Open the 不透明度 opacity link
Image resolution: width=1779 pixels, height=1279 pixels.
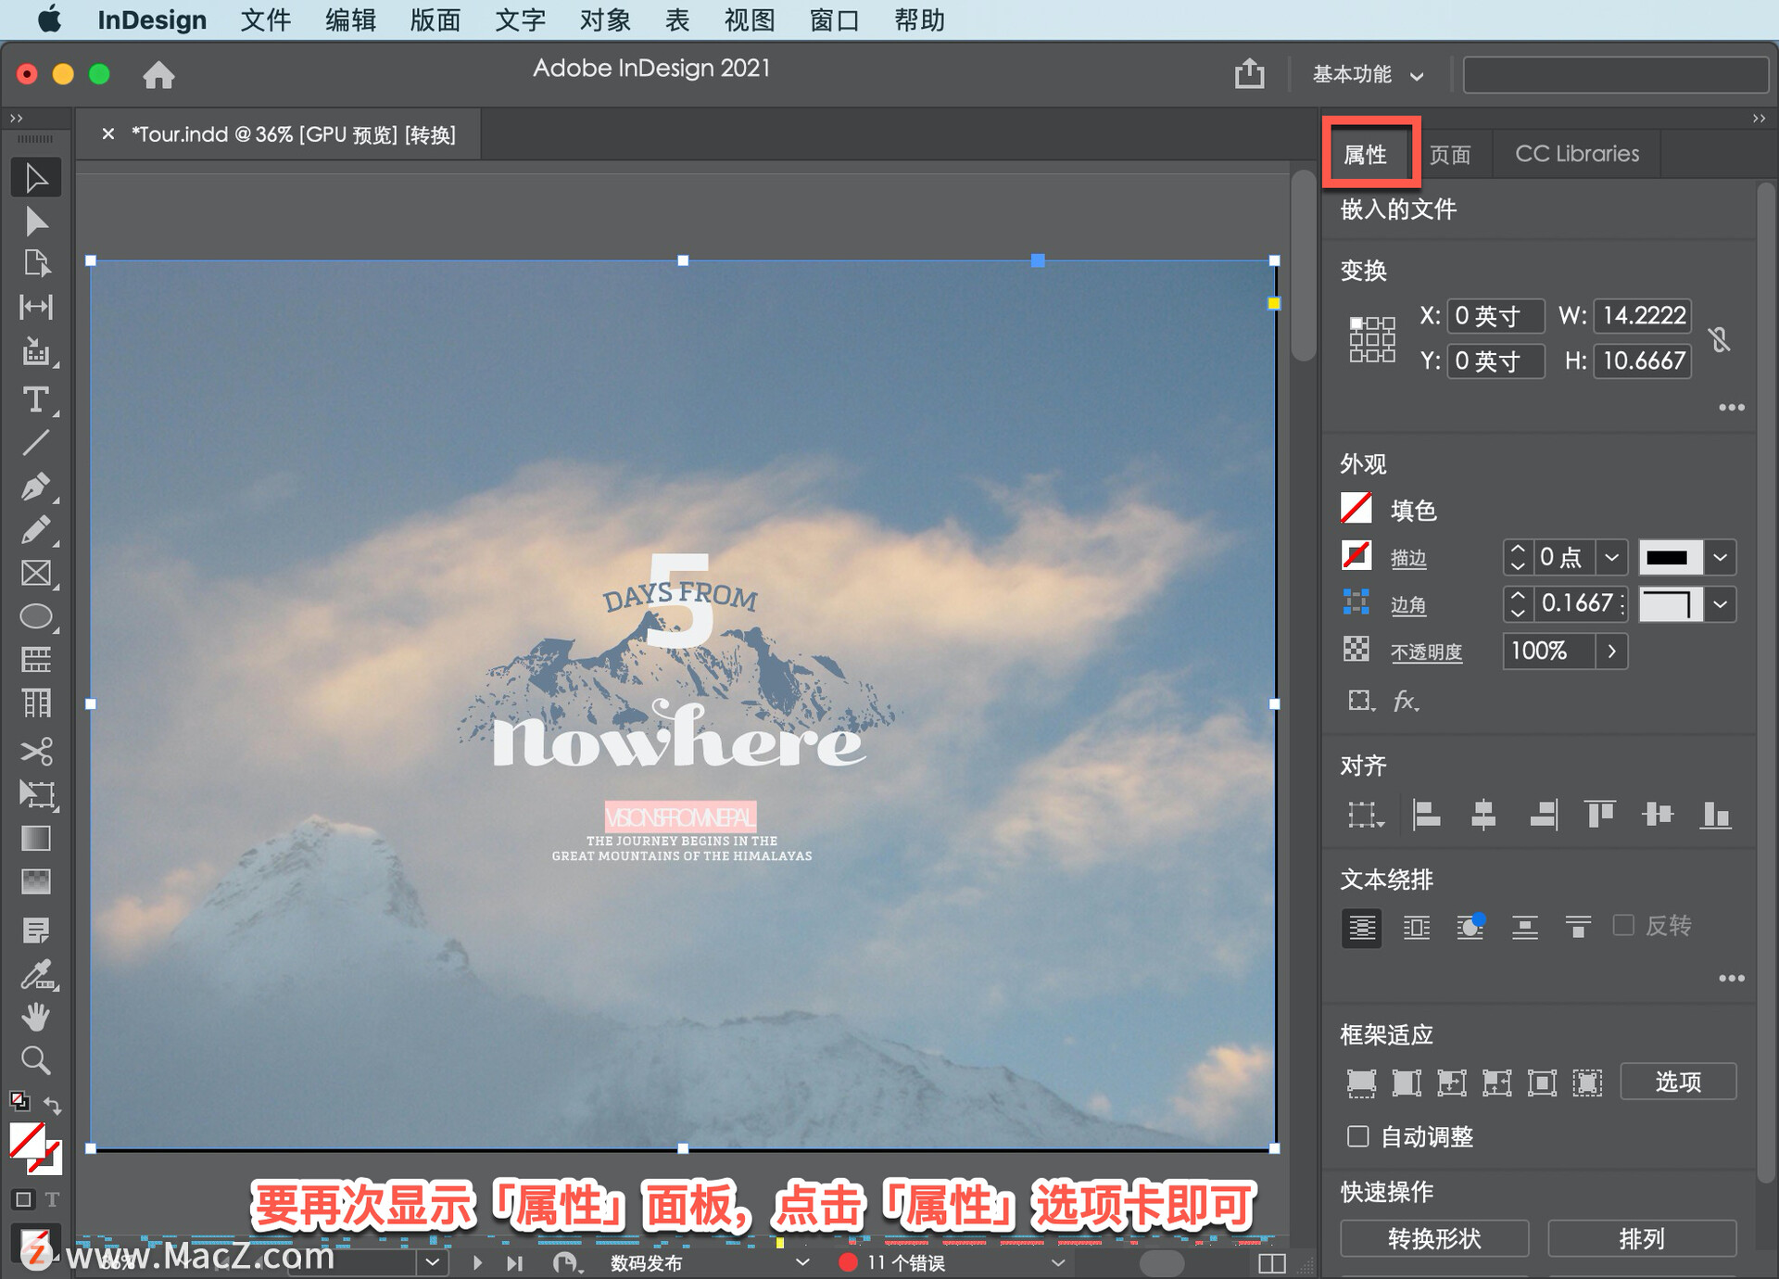(1426, 652)
